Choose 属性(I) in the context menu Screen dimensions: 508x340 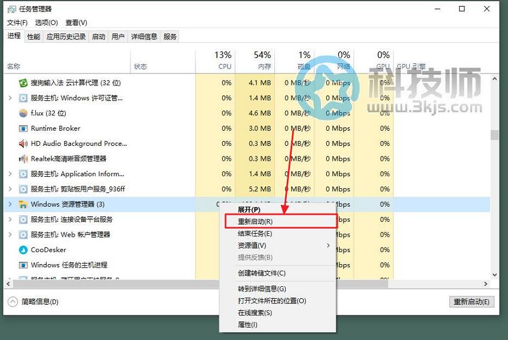point(277,324)
